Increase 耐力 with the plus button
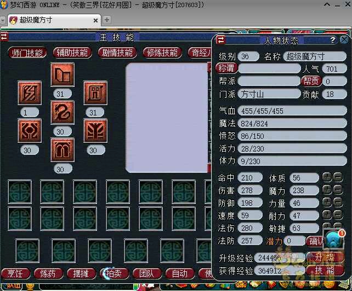The width and height of the screenshot is (352, 291). [x=327, y=215]
